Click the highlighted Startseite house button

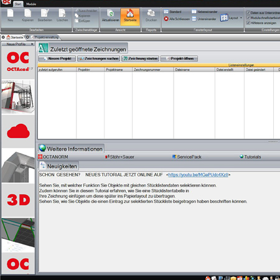(x=130, y=17)
